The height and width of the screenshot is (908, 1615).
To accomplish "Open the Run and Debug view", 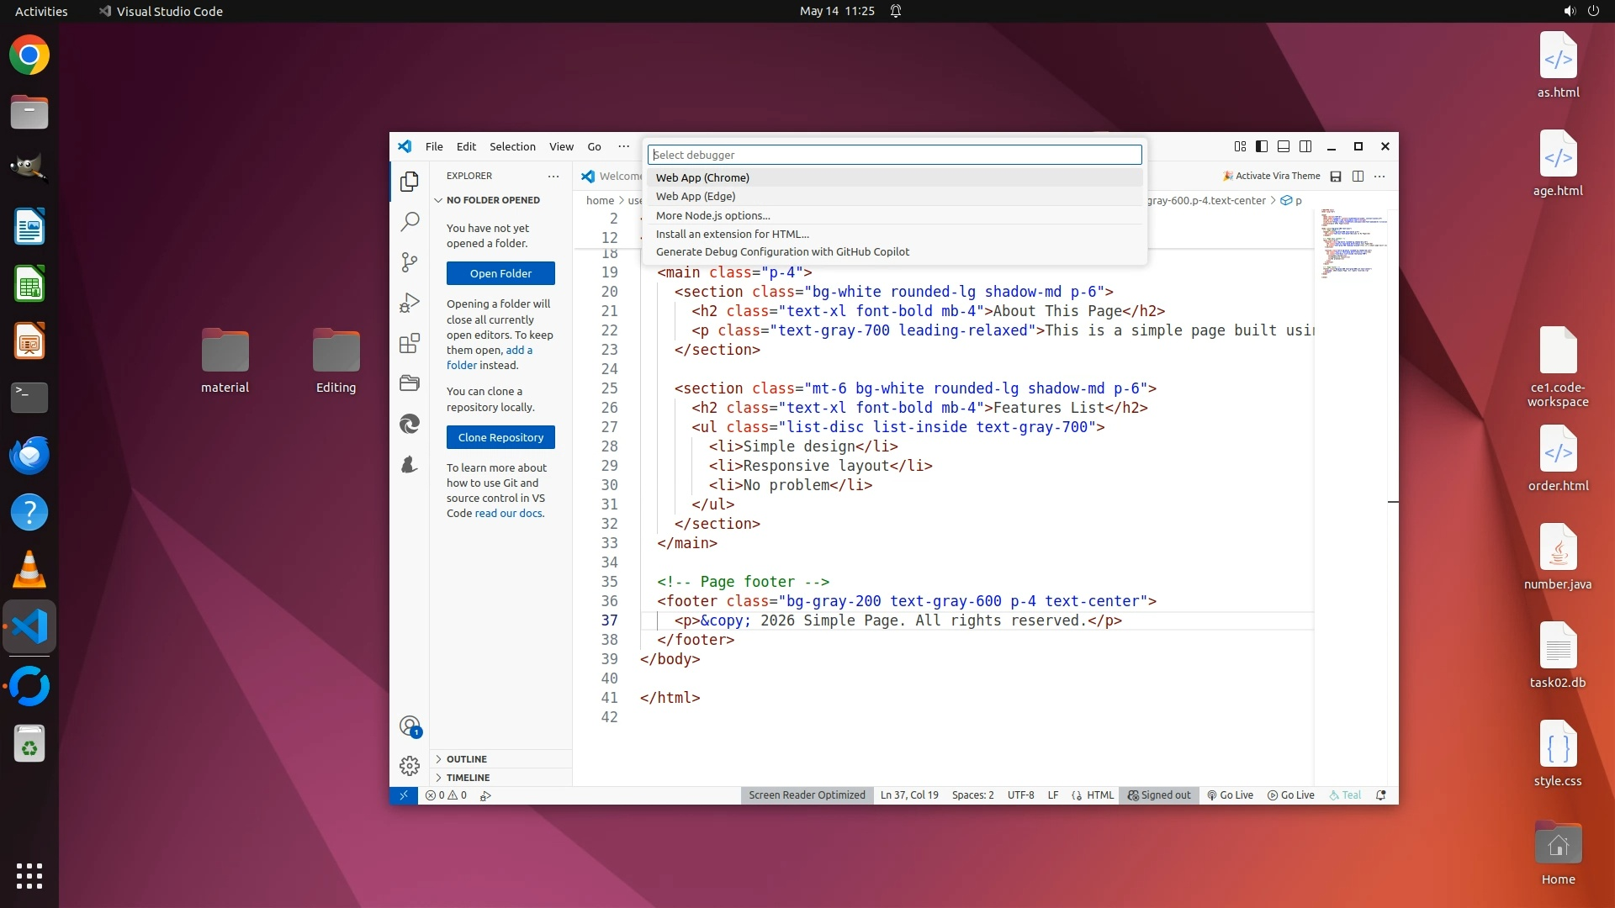I will point(410,303).
